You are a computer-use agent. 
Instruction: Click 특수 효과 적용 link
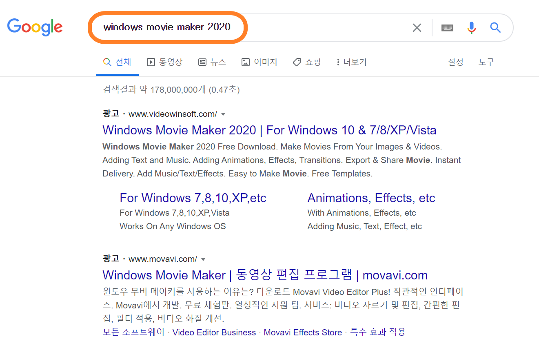(x=378, y=332)
